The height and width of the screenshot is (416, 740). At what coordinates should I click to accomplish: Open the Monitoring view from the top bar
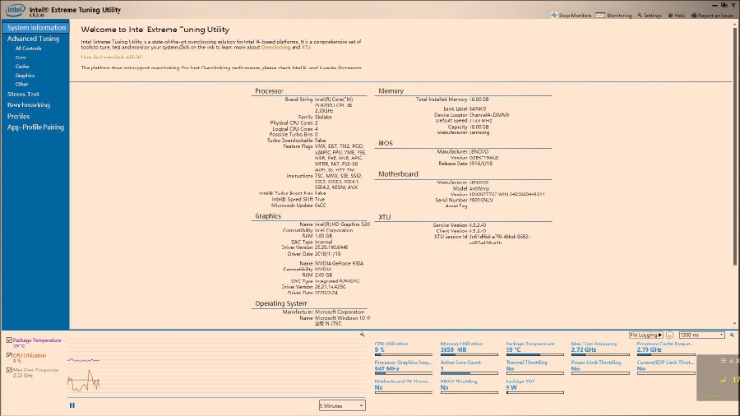click(x=600, y=15)
